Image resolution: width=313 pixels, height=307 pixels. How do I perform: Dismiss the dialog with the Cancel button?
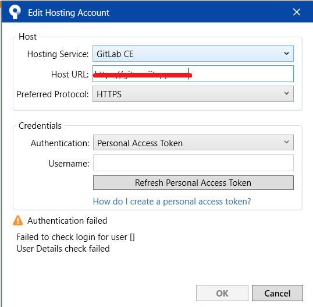point(278,293)
